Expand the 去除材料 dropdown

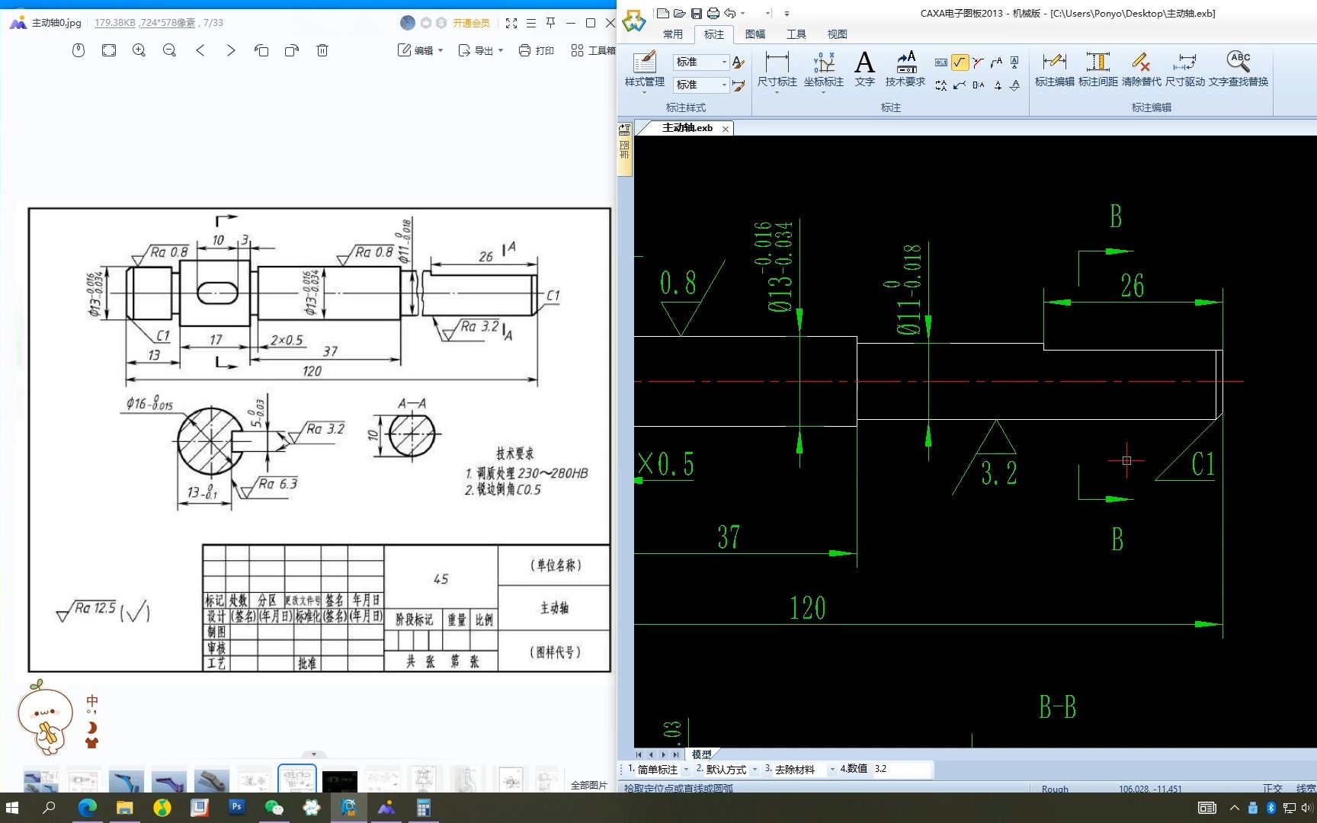(x=832, y=769)
